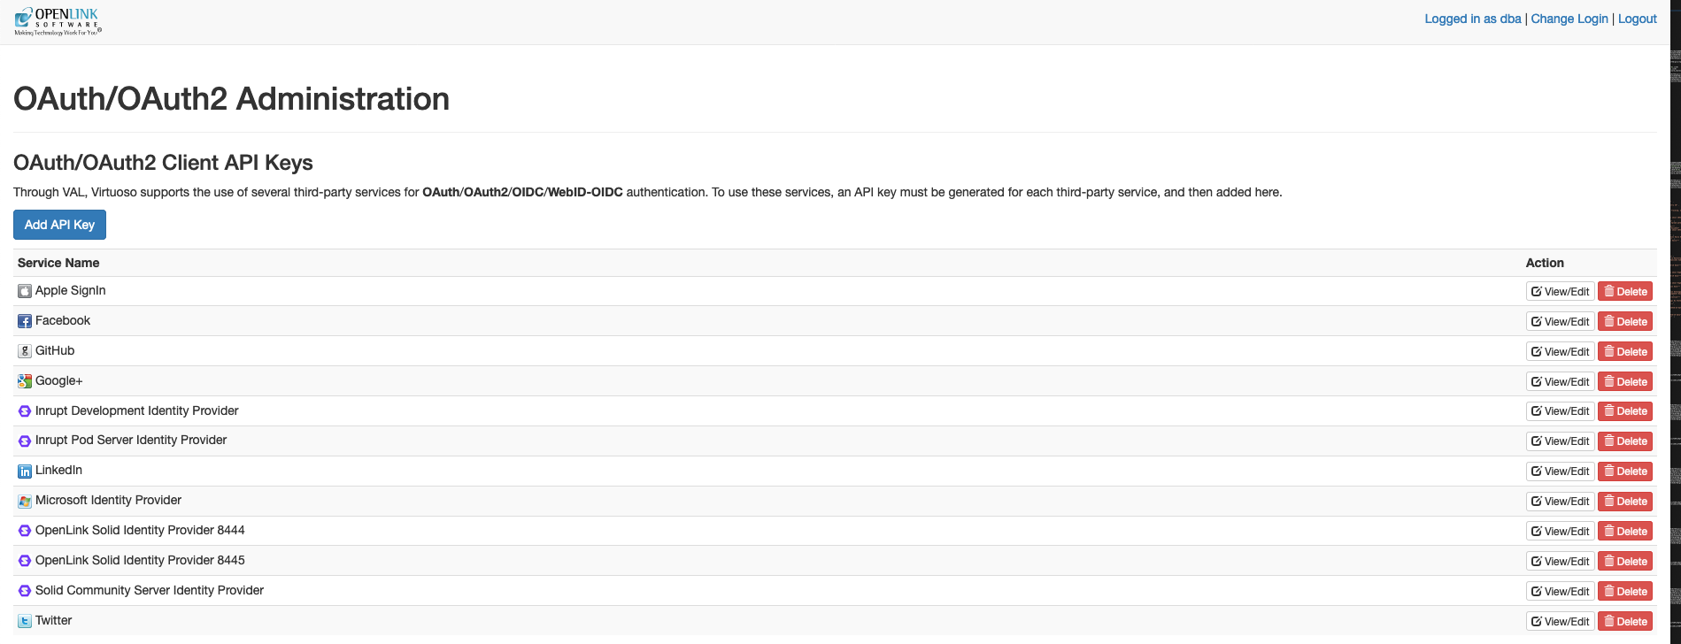Image resolution: width=1681 pixels, height=644 pixels.
Task: Delete the Twitter key
Action: (1625, 621)
